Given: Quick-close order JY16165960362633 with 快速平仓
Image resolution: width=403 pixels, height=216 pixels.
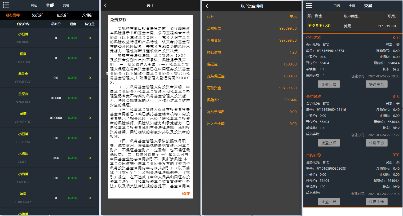Looking at the screenshot, I should (x=376, y=202).
